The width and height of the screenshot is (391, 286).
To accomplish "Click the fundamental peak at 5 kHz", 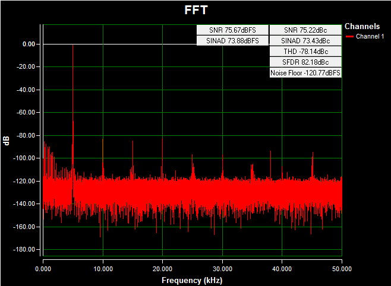I will click(x=72, y=47).
